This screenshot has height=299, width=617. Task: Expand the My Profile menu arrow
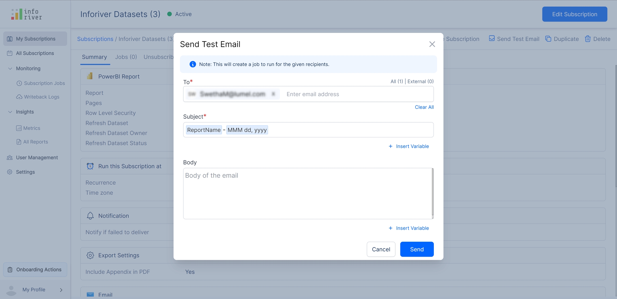[x=61, y=290]
